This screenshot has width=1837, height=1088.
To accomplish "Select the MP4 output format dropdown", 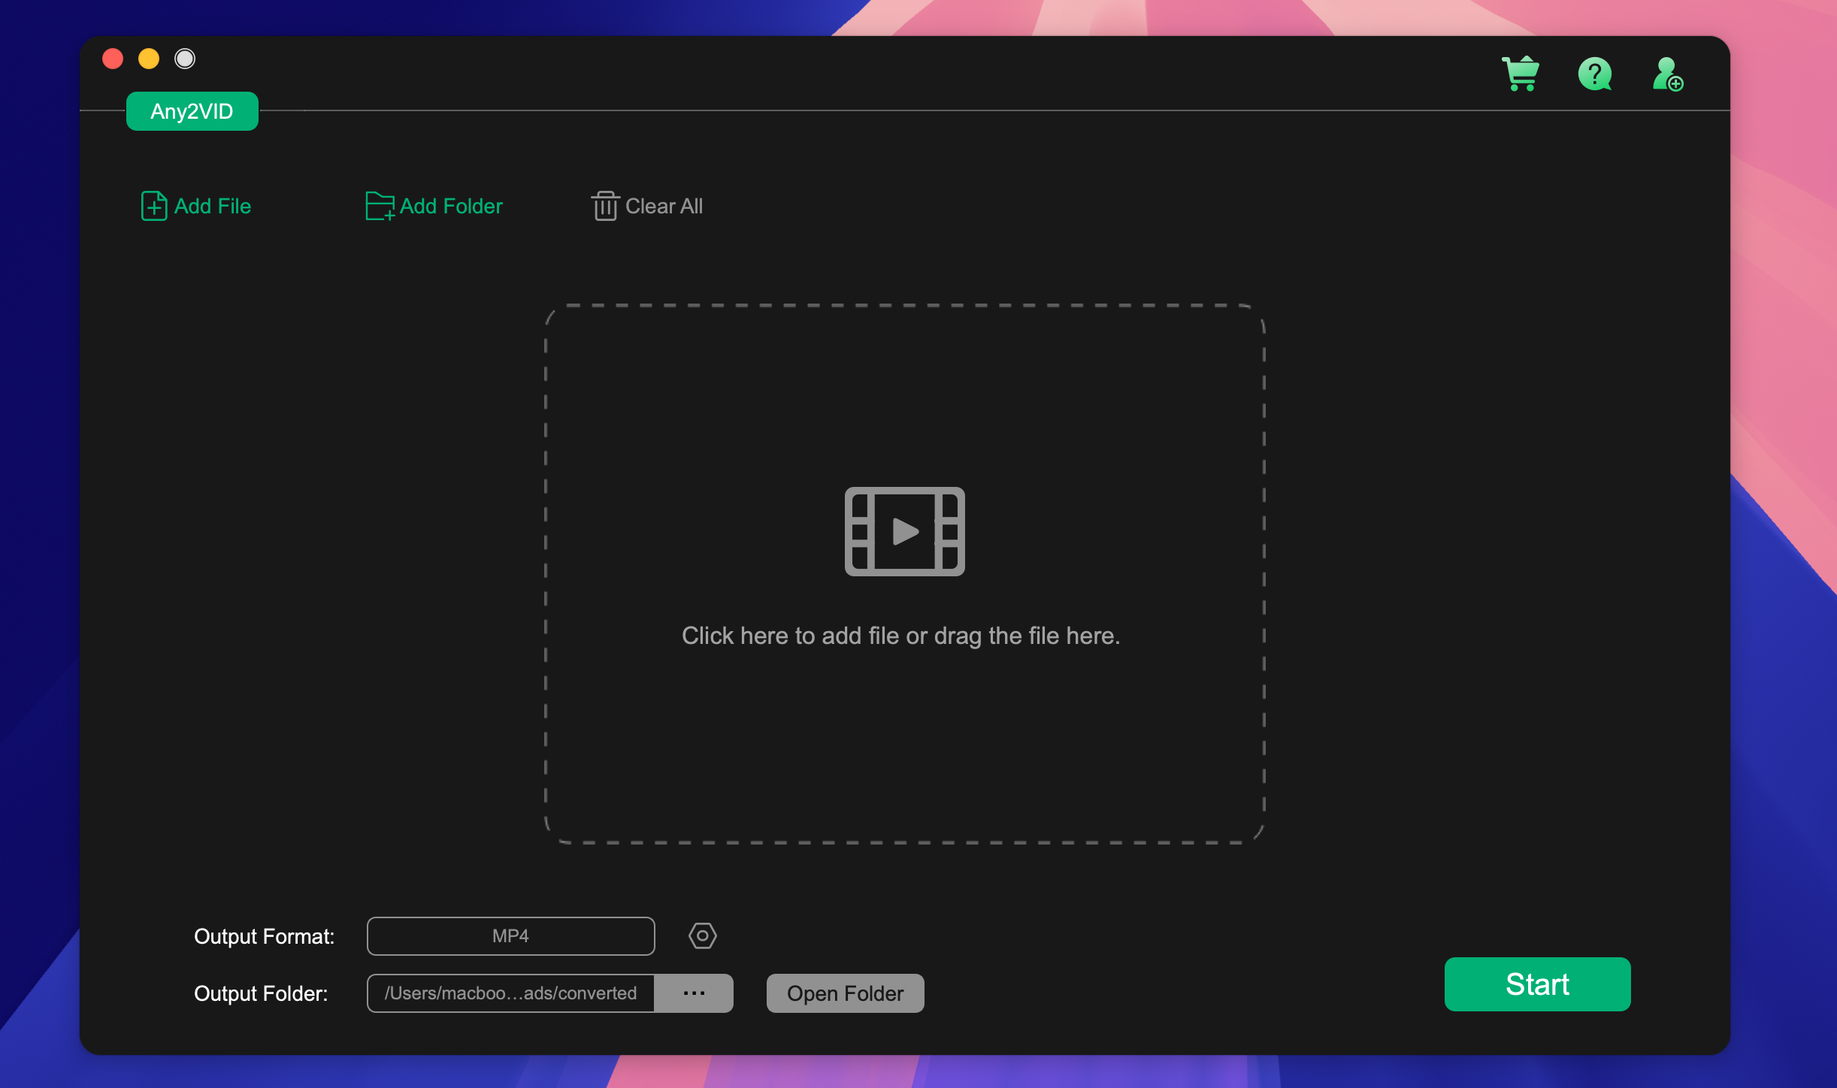I will pyautogui.click(x=510, y=936).
